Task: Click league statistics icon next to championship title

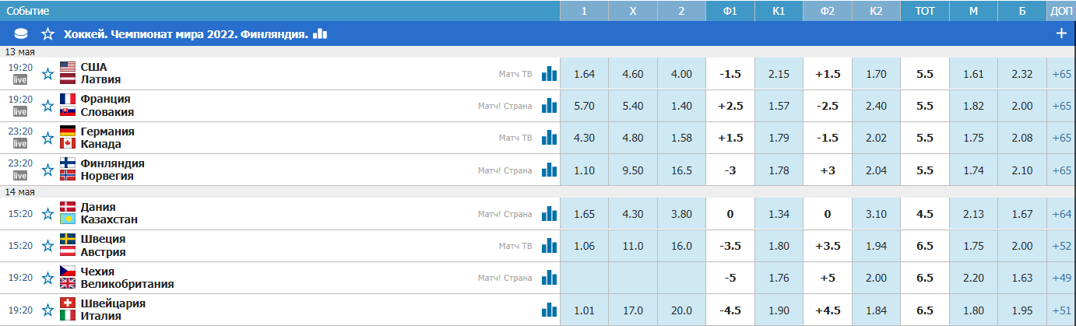Action: (x=320, y=33)
